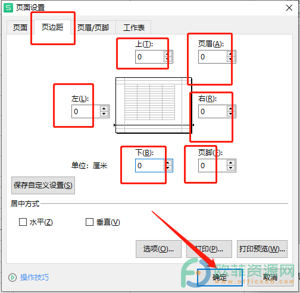The image size is (300, 293).
Task: Decrease the 页眉(A) header margin
Action: coord(231,59)
